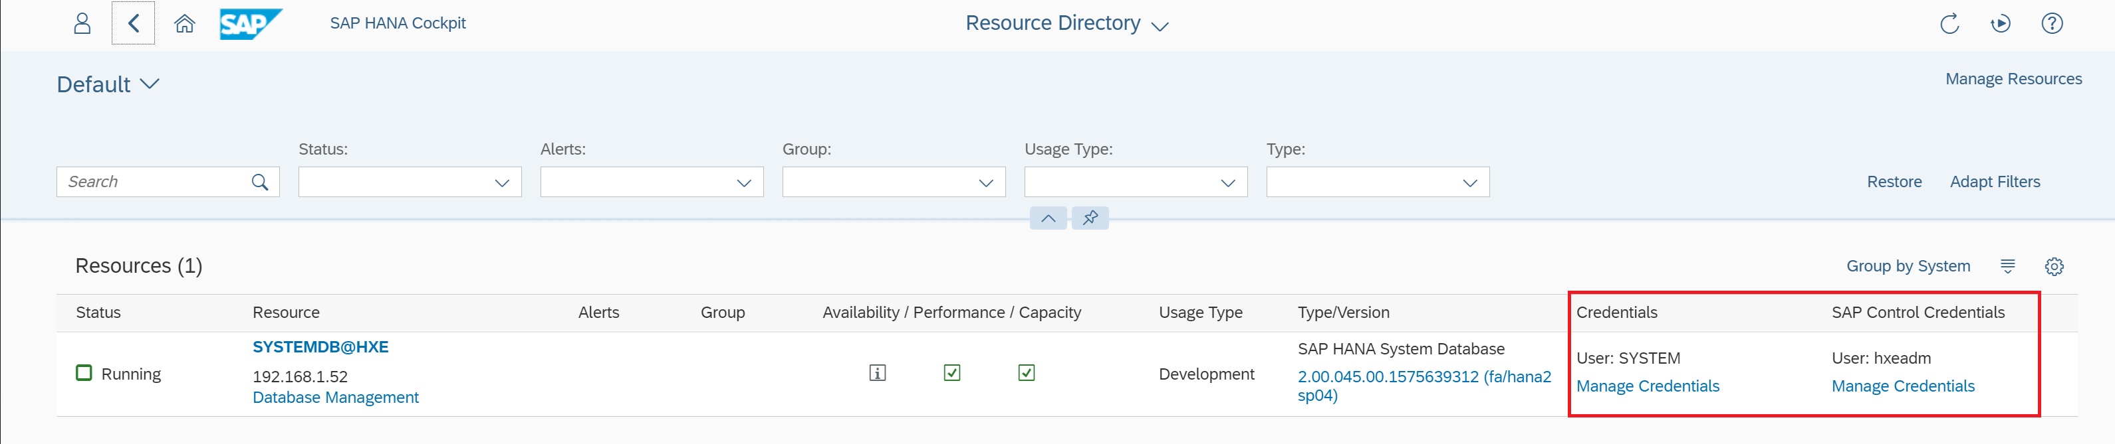Open the help question mark icon
The image size is (2115, 444).
[x=2051, y=24]
